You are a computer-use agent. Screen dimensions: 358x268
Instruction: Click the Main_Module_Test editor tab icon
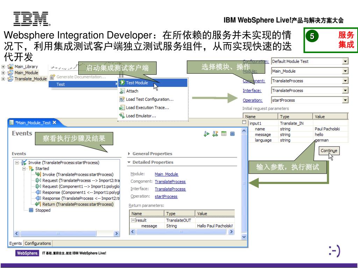pos(12,122)
